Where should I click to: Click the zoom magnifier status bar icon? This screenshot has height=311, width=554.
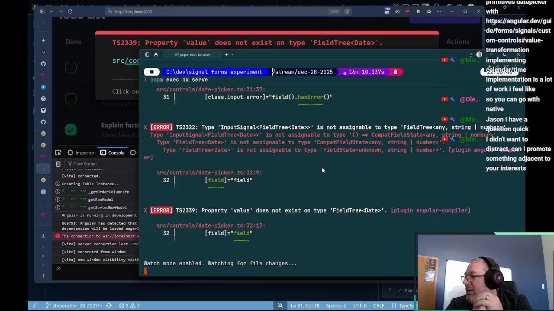point(280,305)
